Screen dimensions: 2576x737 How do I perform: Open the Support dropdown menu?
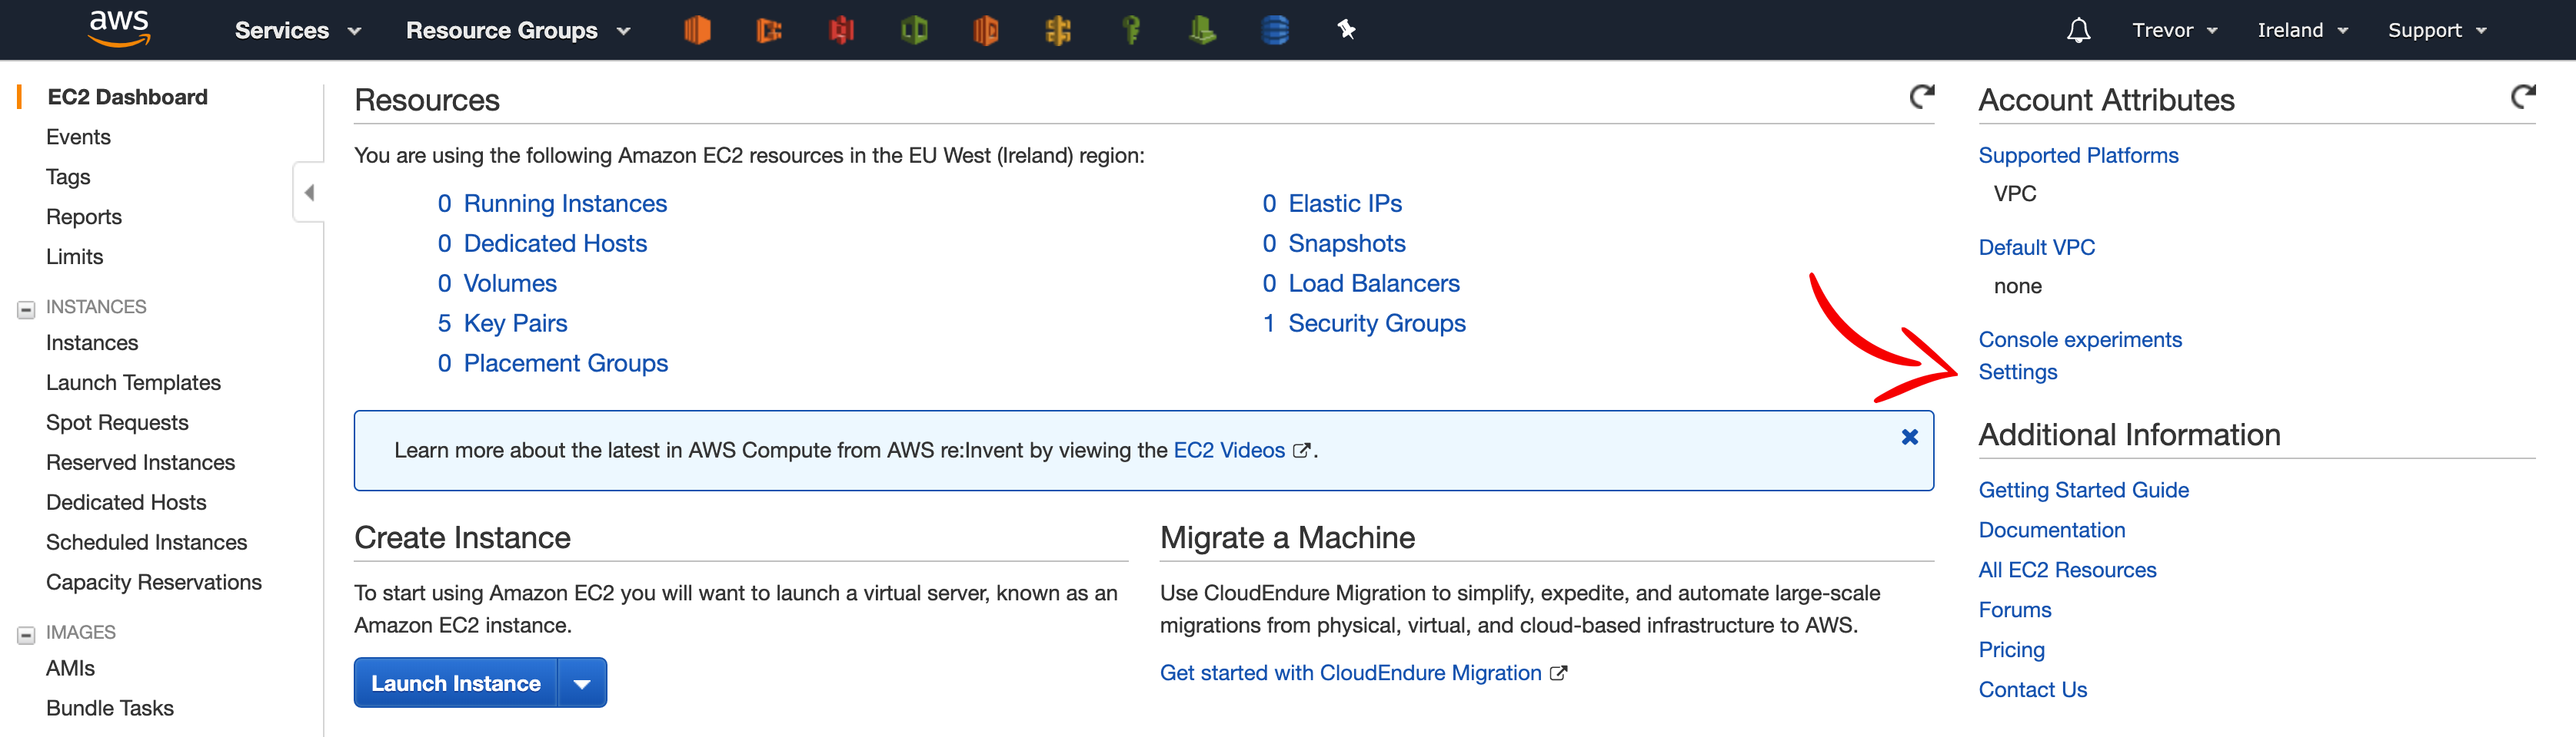tap(2437, 31)
